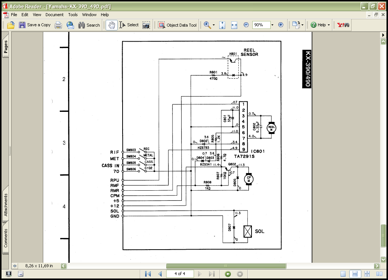Click the Print icon in toolbar
The image size is (388, 280).
[58, 25]
